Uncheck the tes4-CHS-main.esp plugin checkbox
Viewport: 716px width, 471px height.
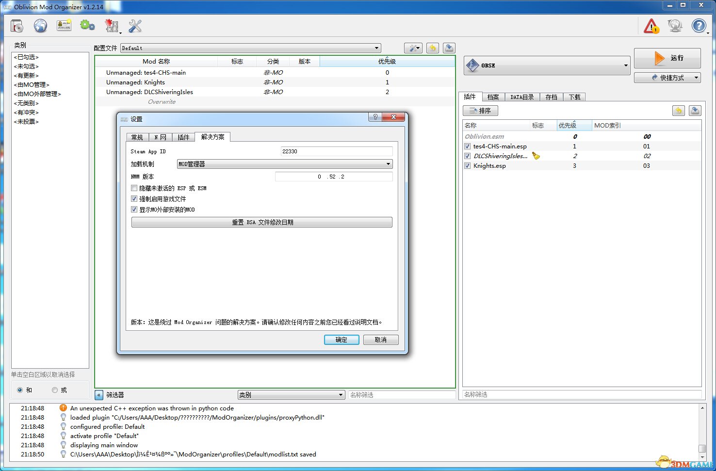click(468, 146)
